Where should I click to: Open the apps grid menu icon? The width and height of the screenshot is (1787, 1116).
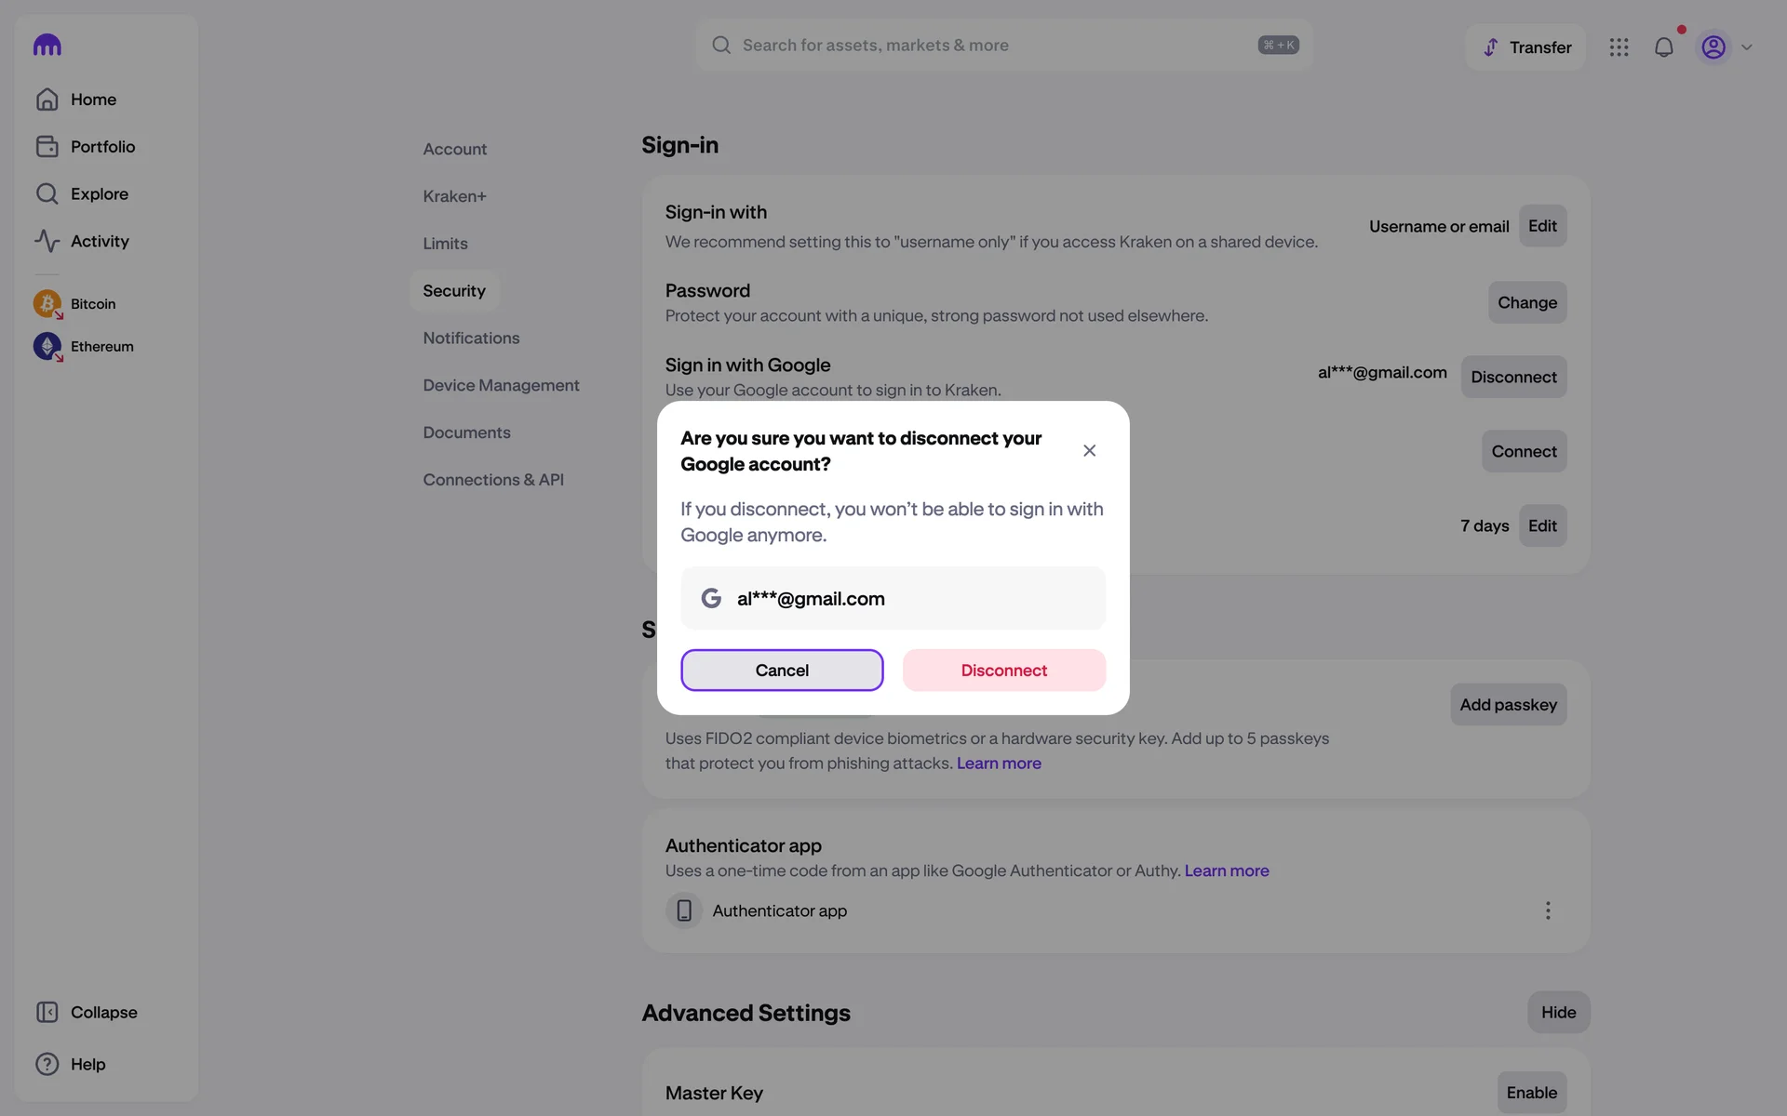(x=1619, y=47)
